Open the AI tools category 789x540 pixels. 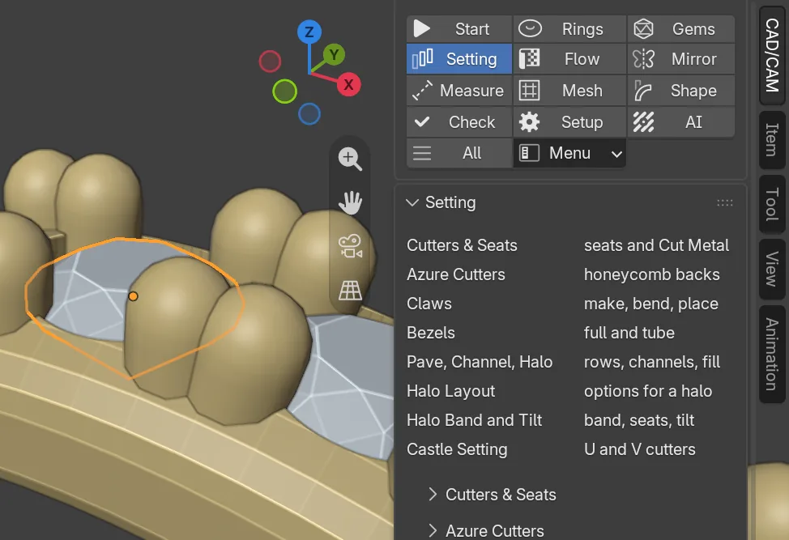pyautogui.click(x=680, y=121)
